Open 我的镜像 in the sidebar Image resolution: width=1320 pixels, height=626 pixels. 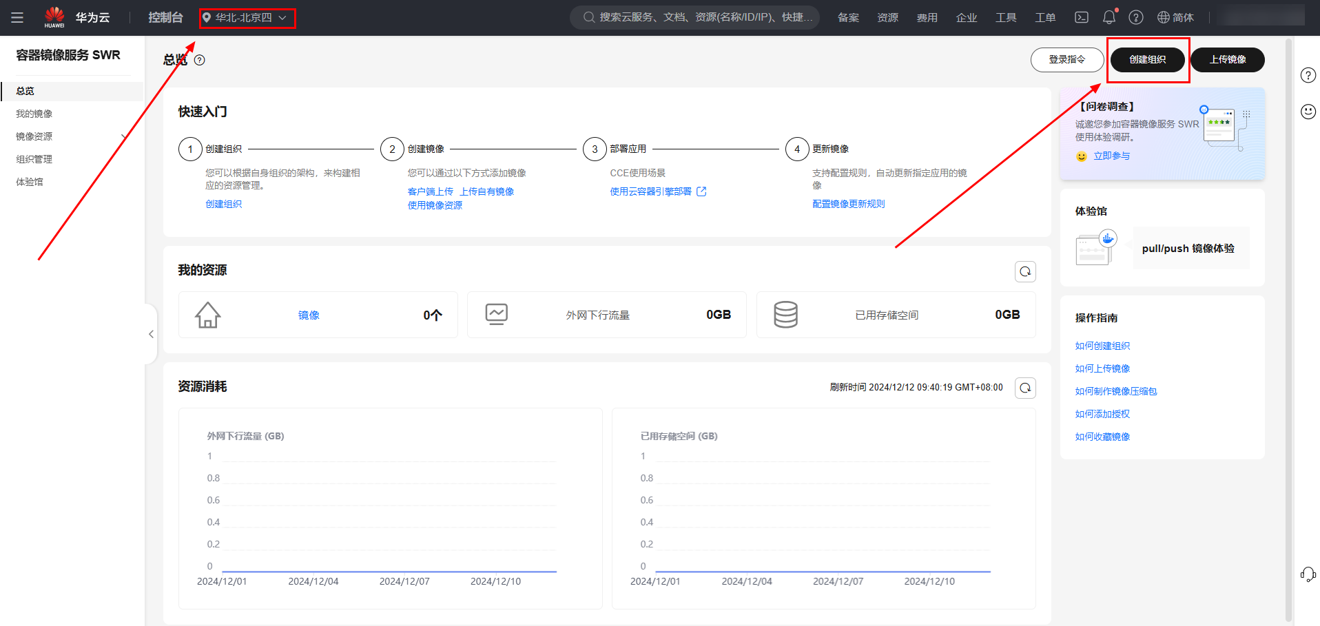coord(34,114)
